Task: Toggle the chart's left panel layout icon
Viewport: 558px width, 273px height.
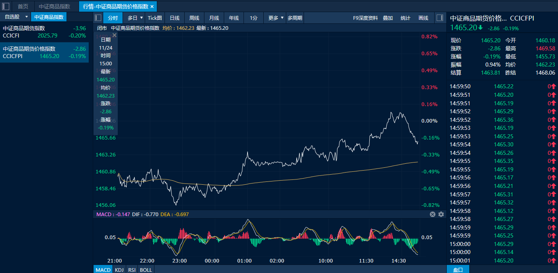Action: 98,18
